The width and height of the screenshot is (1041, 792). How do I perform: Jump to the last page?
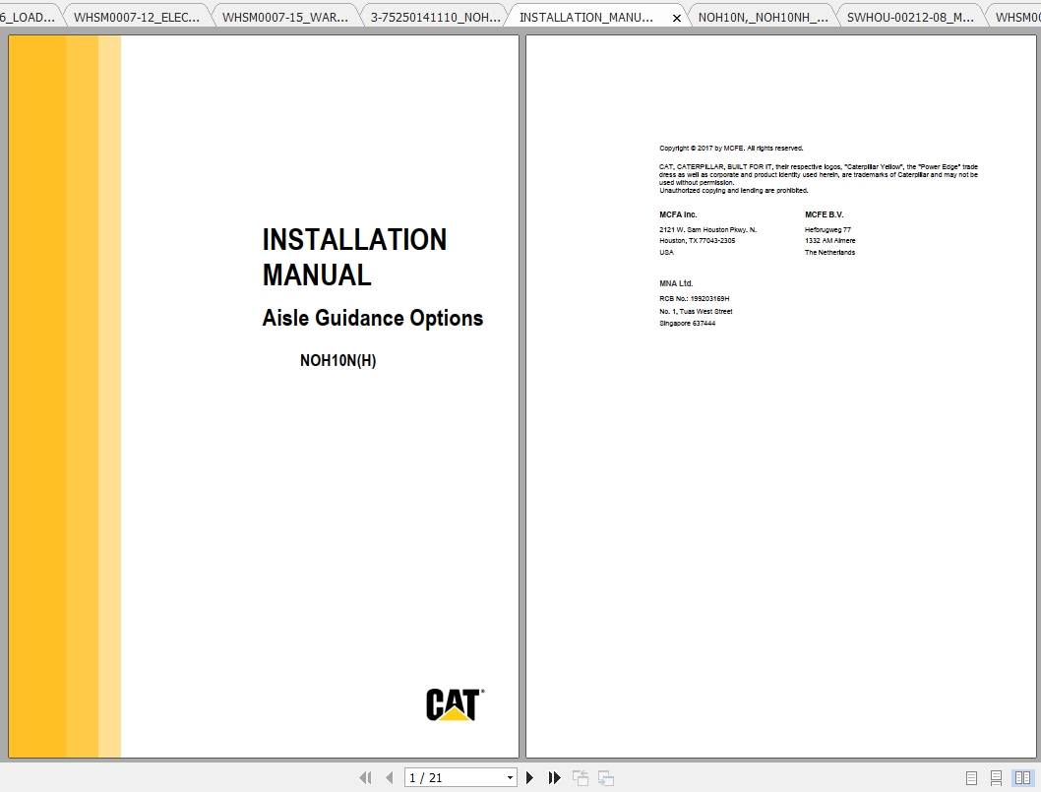554,777
